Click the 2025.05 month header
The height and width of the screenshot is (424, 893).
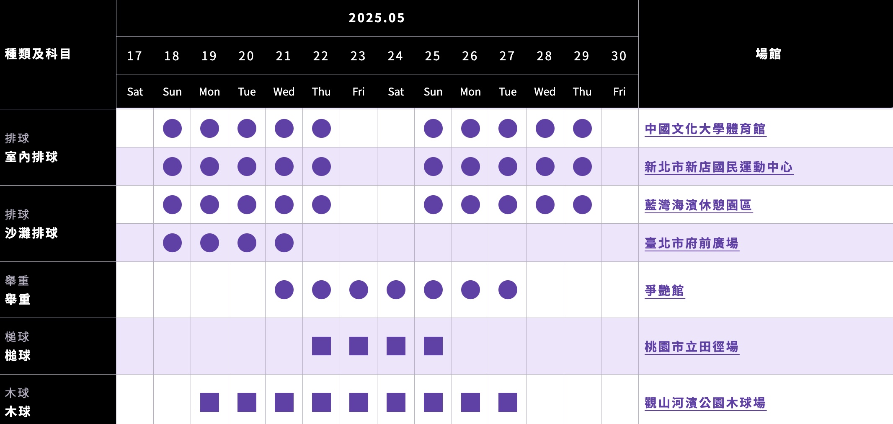coord(377,18)
